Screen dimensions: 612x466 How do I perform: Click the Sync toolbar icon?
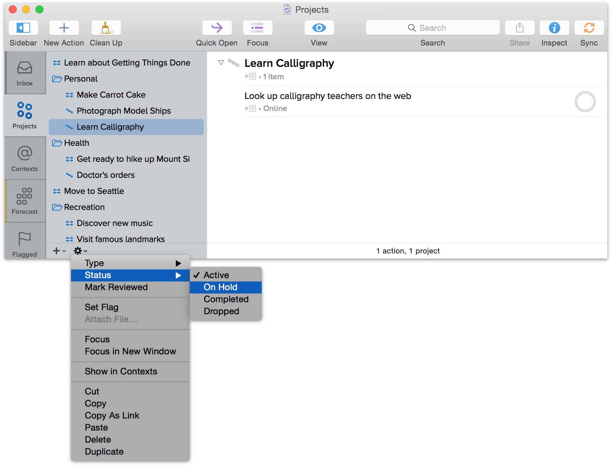point(589,28)
